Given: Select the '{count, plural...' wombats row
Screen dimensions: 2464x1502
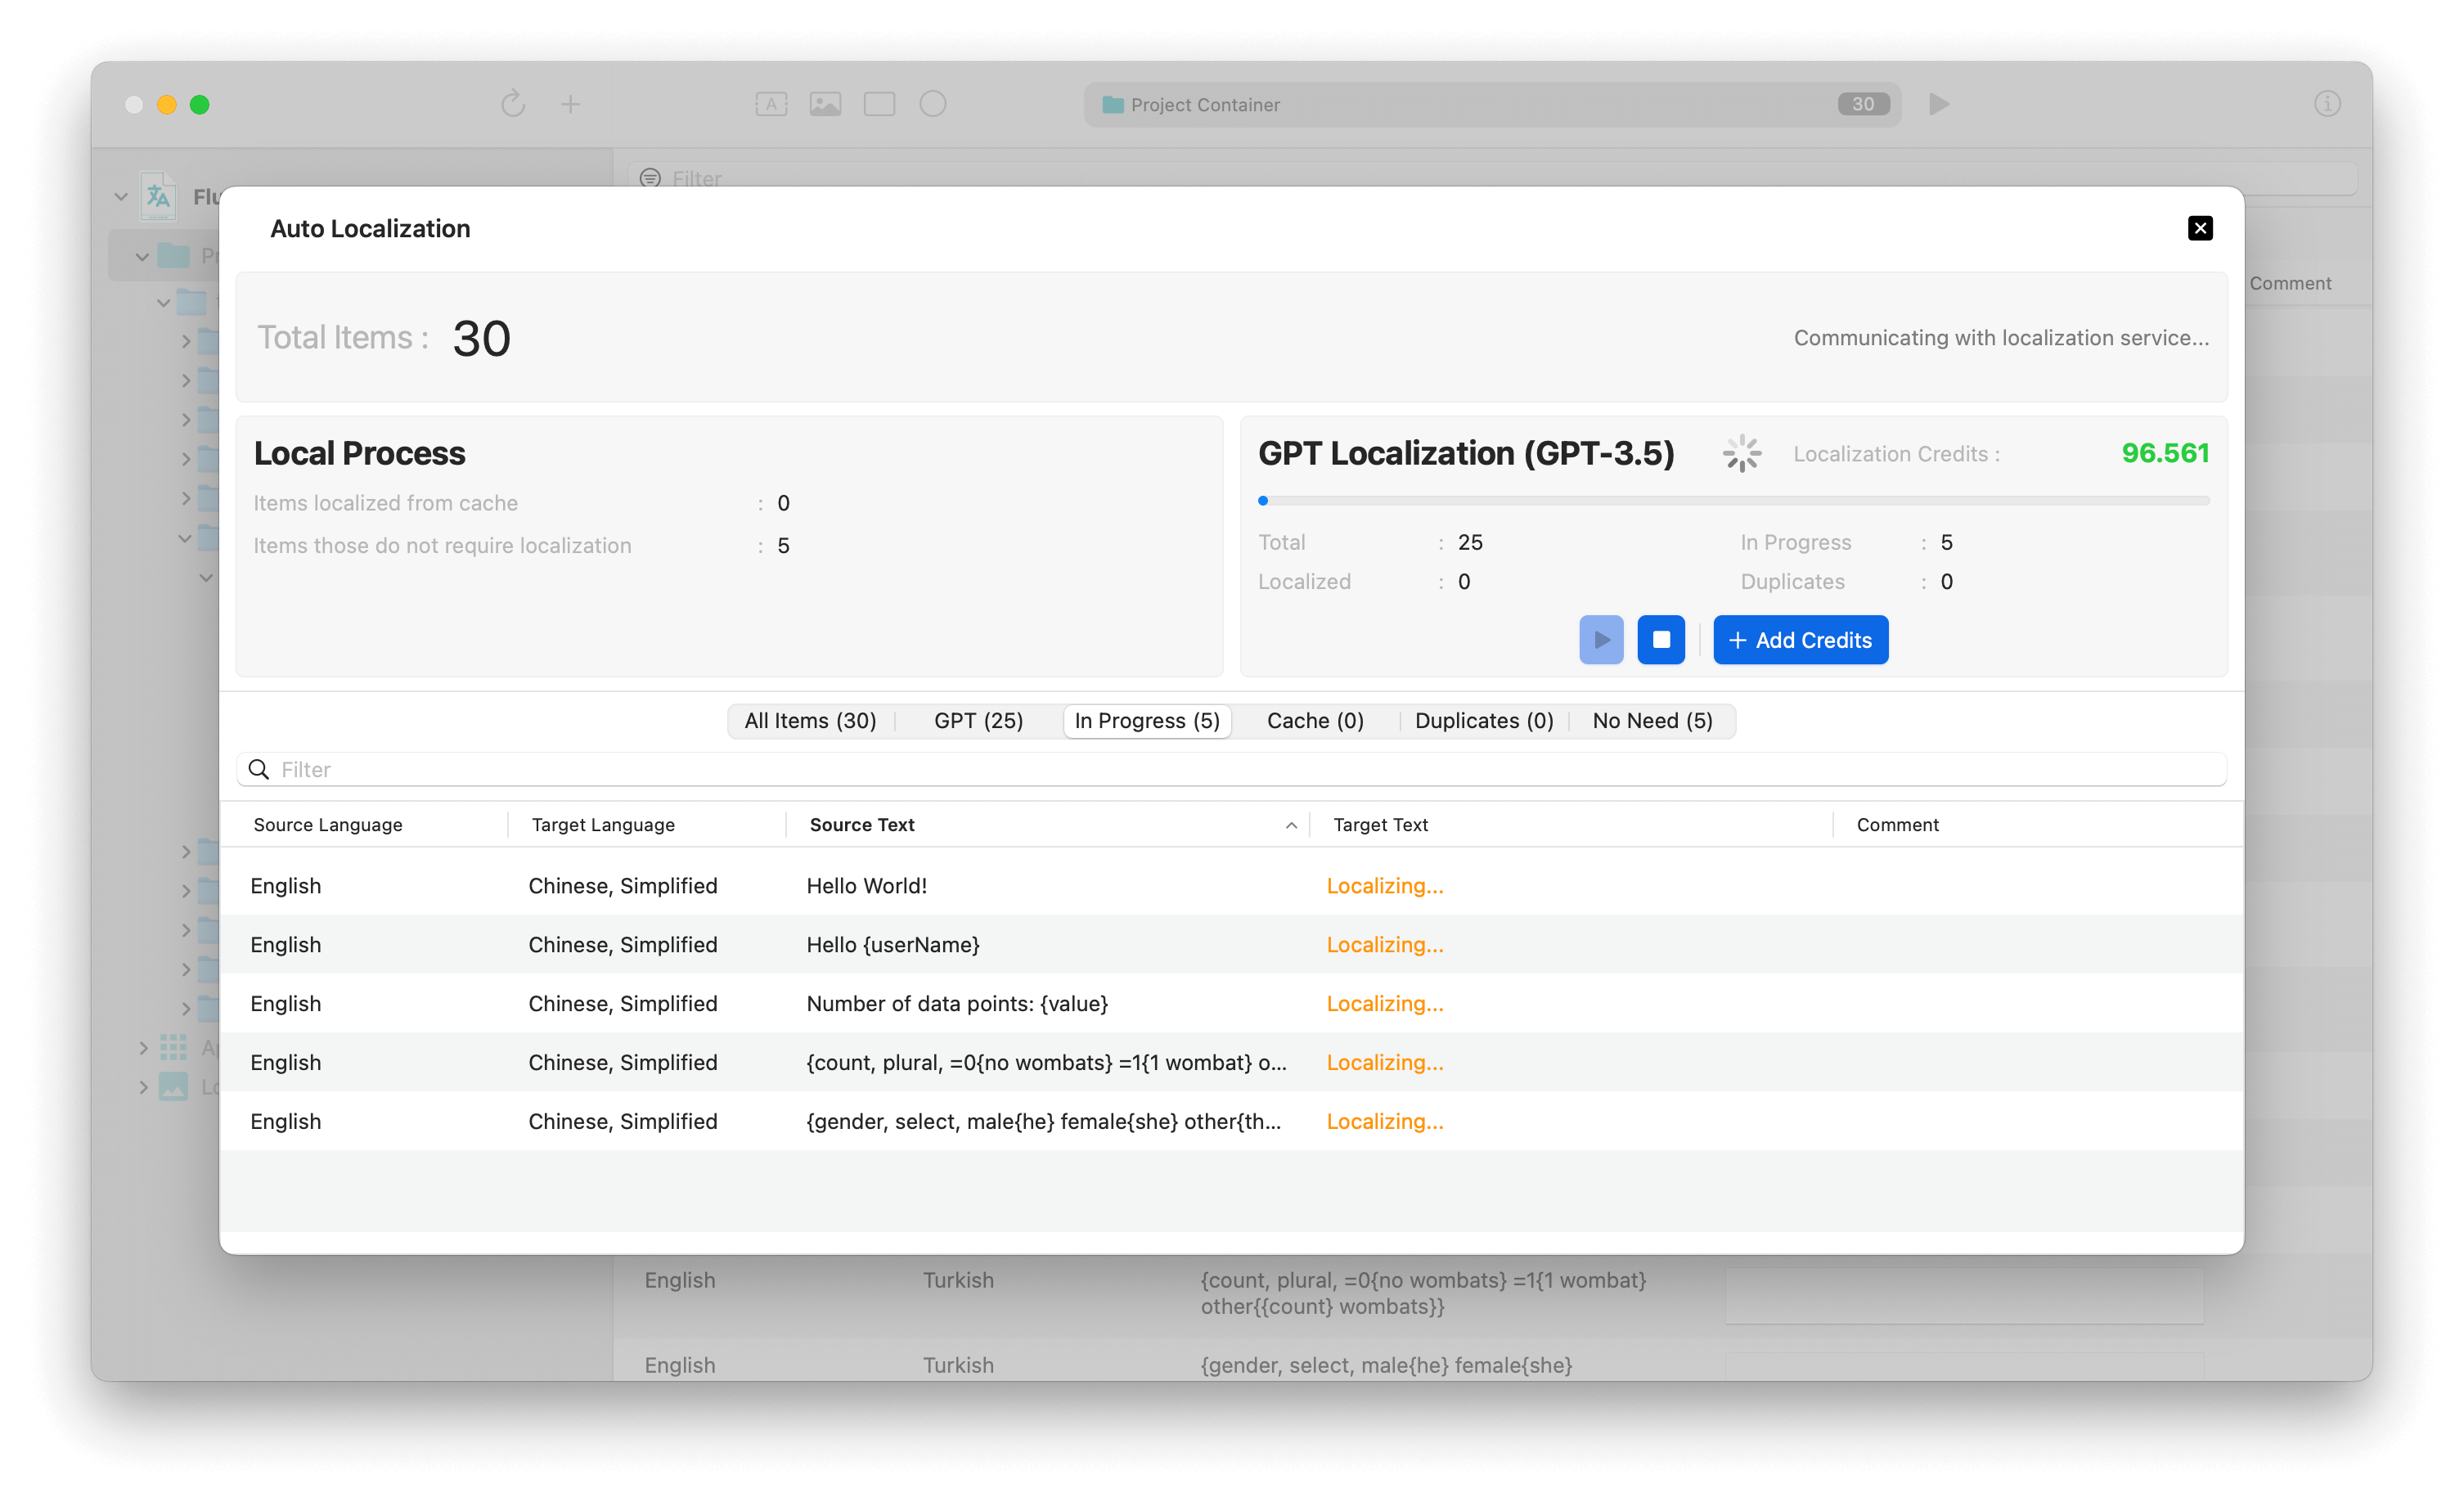Looking at the screenshot, I should [1231, 1063].
